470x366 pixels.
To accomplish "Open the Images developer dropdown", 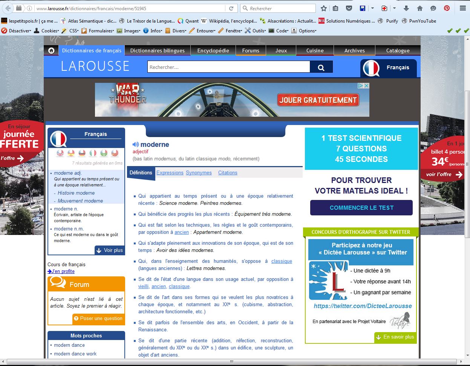I will (129, 31).
